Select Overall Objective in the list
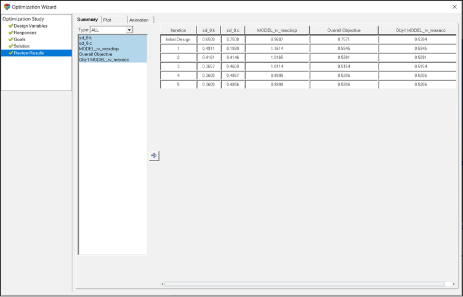 point(95,54)
